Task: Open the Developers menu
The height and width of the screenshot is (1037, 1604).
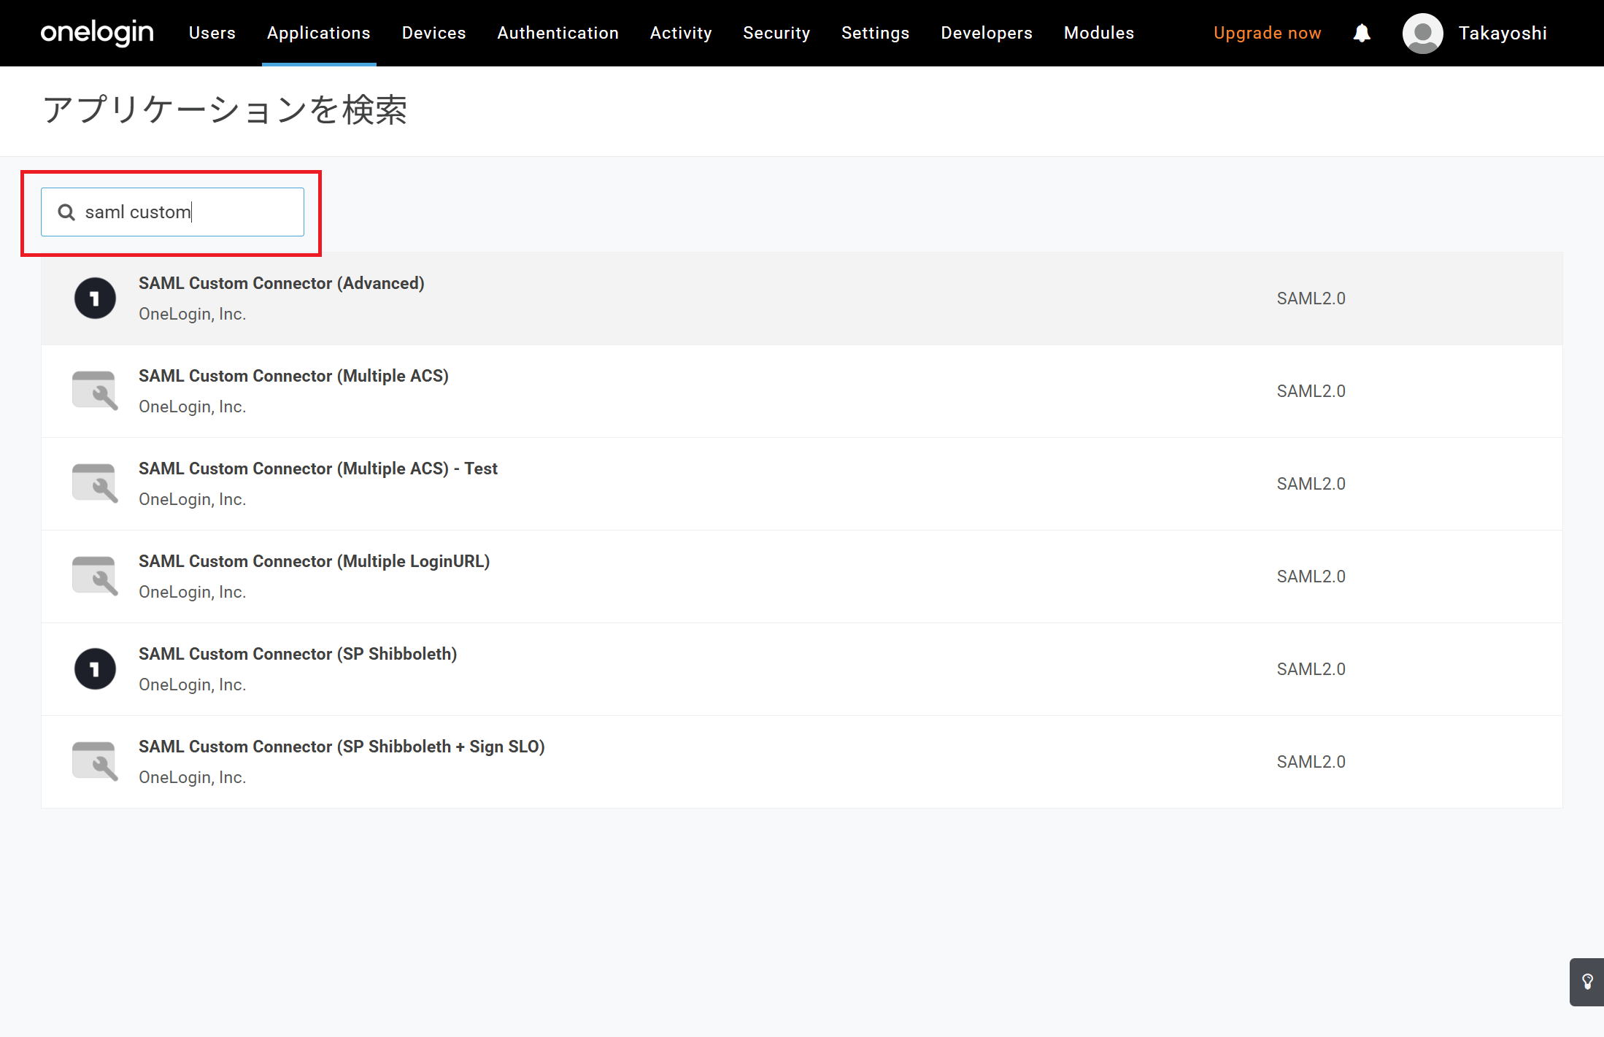Action: (x=986, y=33)
